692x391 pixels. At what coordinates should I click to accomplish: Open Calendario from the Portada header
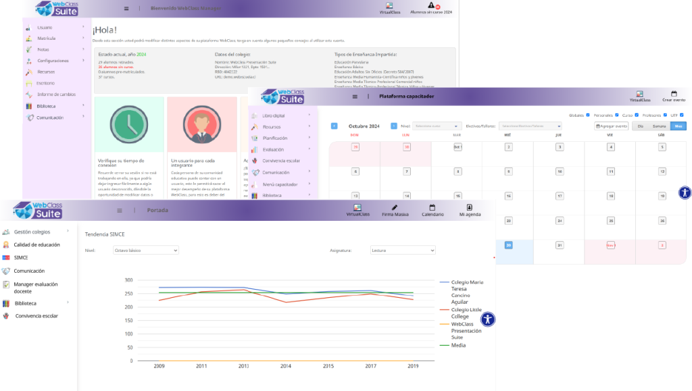point(432,210)
